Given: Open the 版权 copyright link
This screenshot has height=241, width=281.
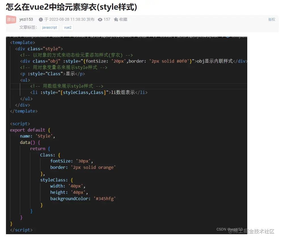Looking at the screenshot, I should [x=272, y=19].
